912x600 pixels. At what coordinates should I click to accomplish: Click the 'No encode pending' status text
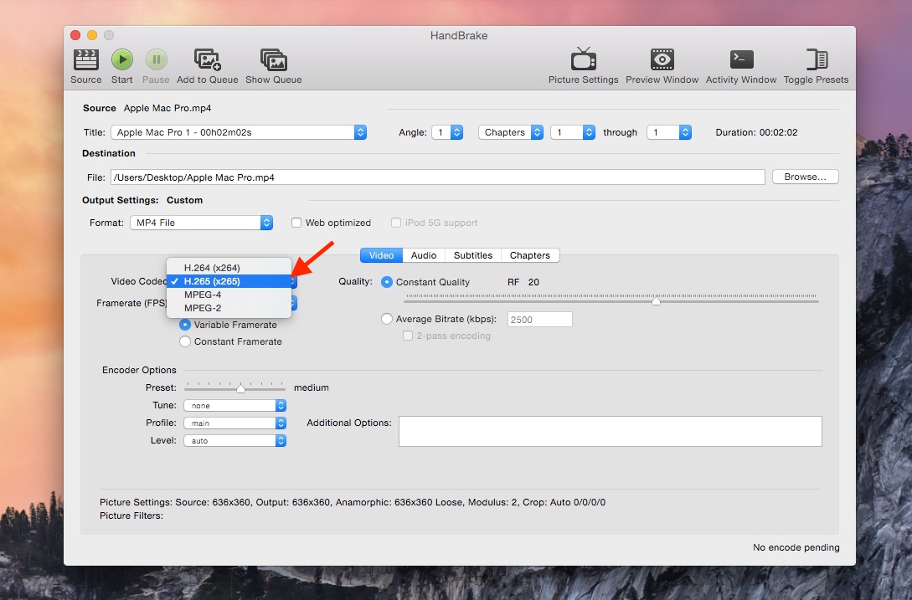[x=796, y=547]
